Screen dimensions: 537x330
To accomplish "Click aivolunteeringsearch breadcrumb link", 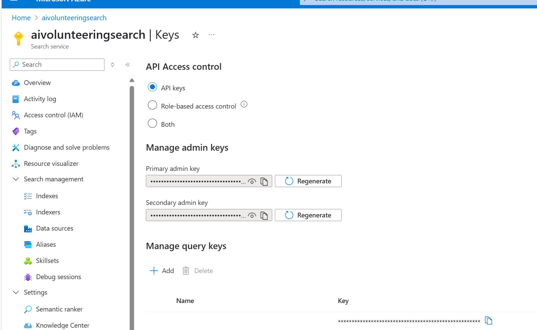I will click(74, 18).
